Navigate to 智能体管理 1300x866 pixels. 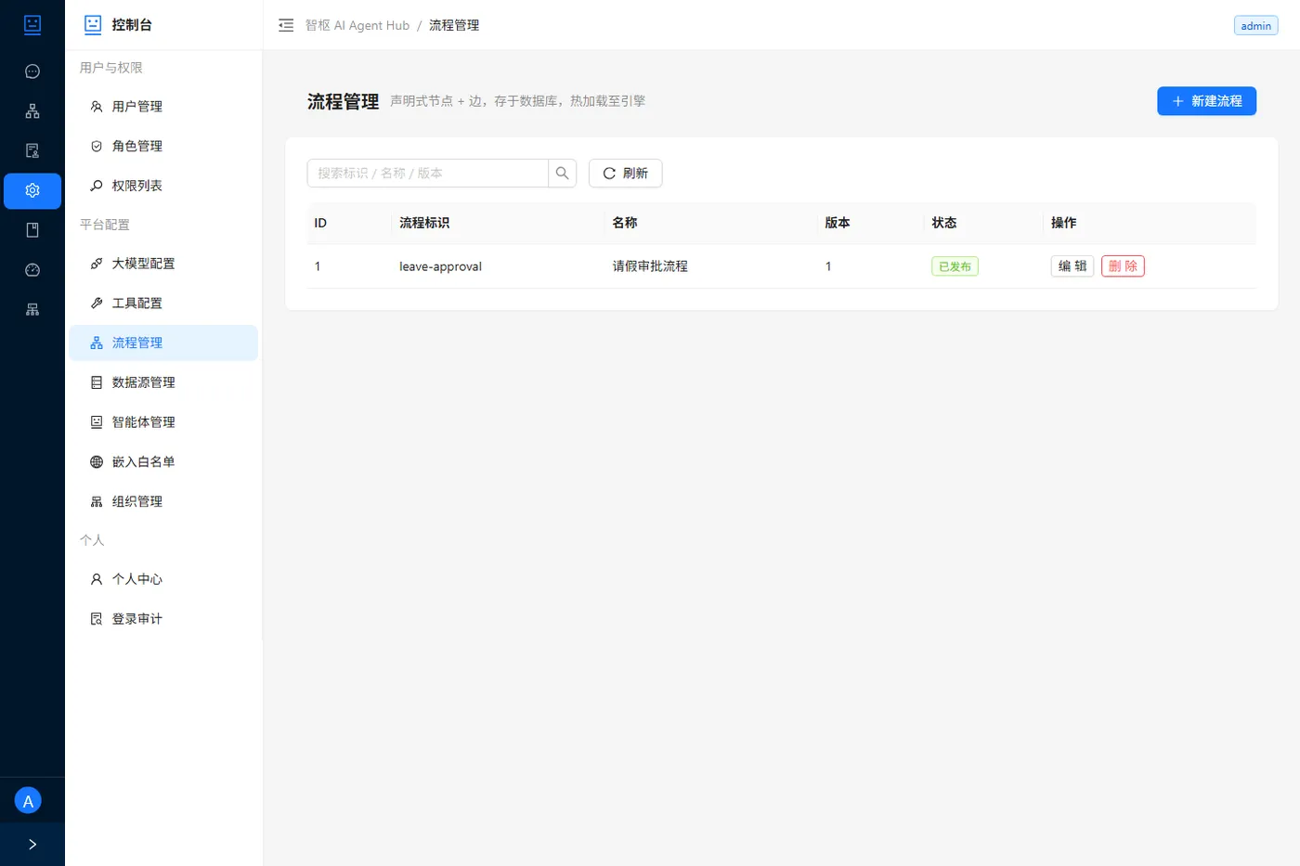click(163, 422)
